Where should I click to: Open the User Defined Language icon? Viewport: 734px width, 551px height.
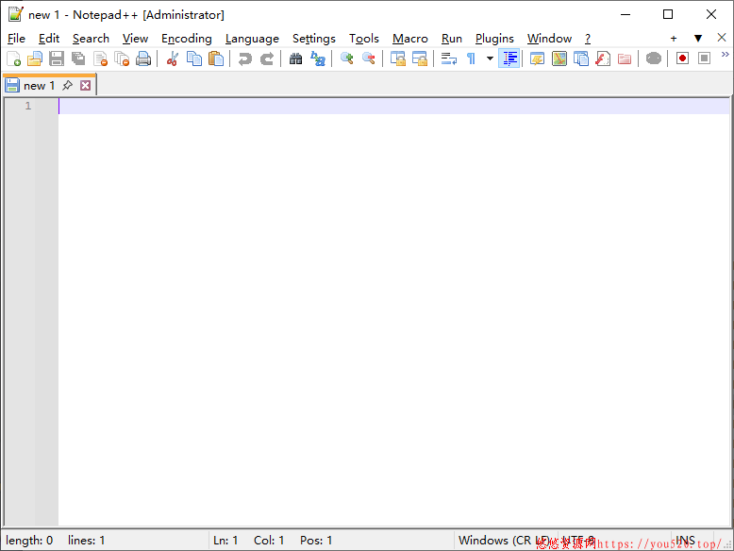tap(537, 59)
